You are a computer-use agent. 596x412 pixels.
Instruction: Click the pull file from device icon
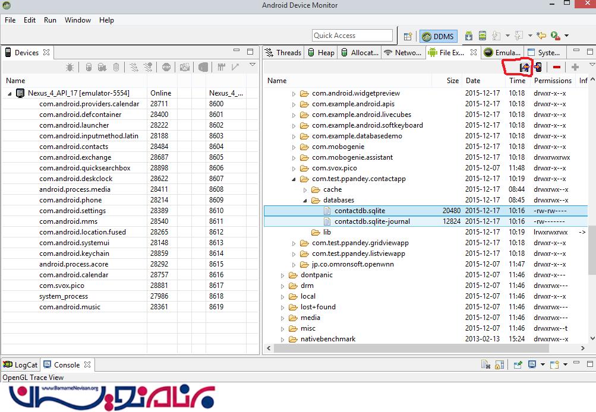pyautogui.click(x=524, y=68)
